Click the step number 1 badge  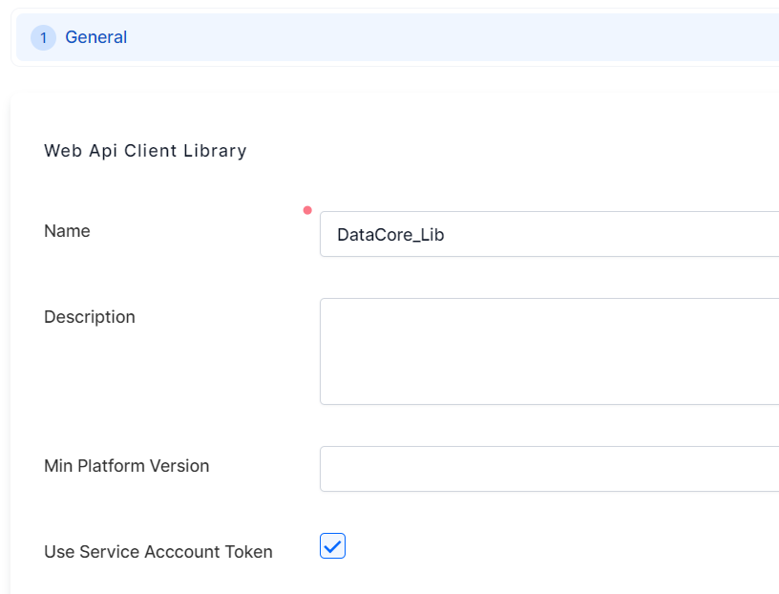pos(43,38)
